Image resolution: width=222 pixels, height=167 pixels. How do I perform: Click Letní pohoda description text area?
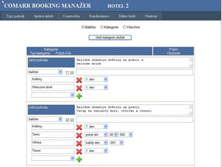pyautogui.click(x=135, y=110)
